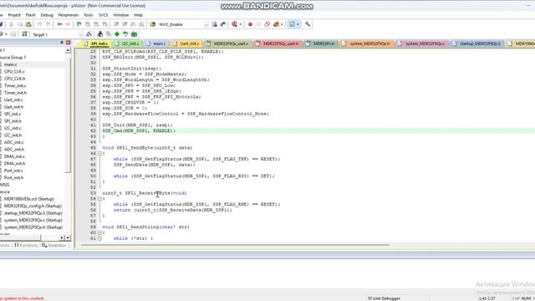Open the debug session dropdown arrow

point(240,24)
